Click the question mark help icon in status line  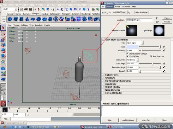[89, 9]
